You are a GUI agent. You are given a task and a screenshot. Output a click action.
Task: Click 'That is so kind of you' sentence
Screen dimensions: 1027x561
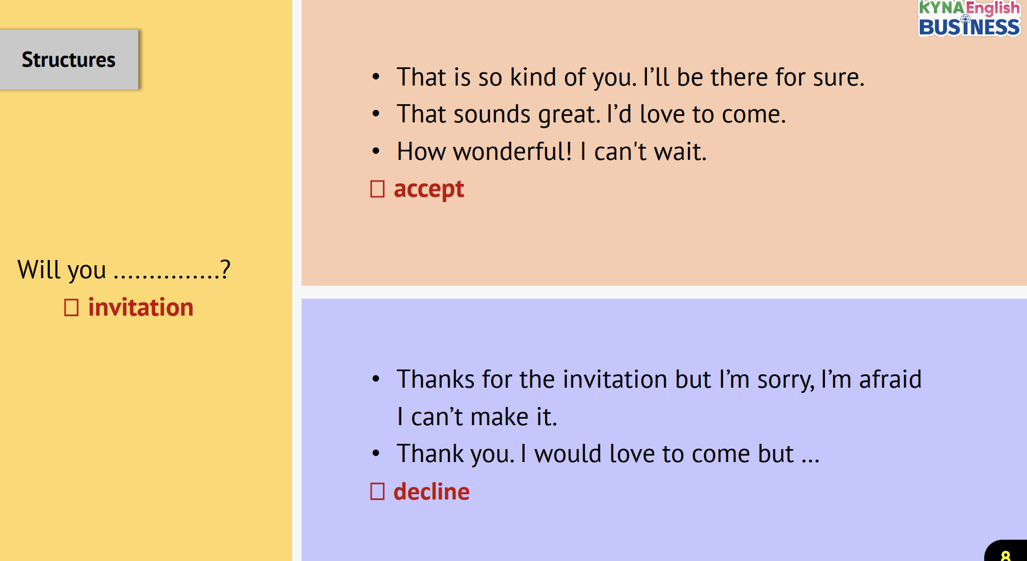click(x=630, y=77)
